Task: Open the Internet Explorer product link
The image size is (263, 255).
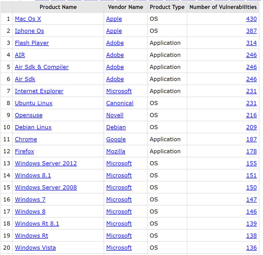Action: [x=39, y=91]
